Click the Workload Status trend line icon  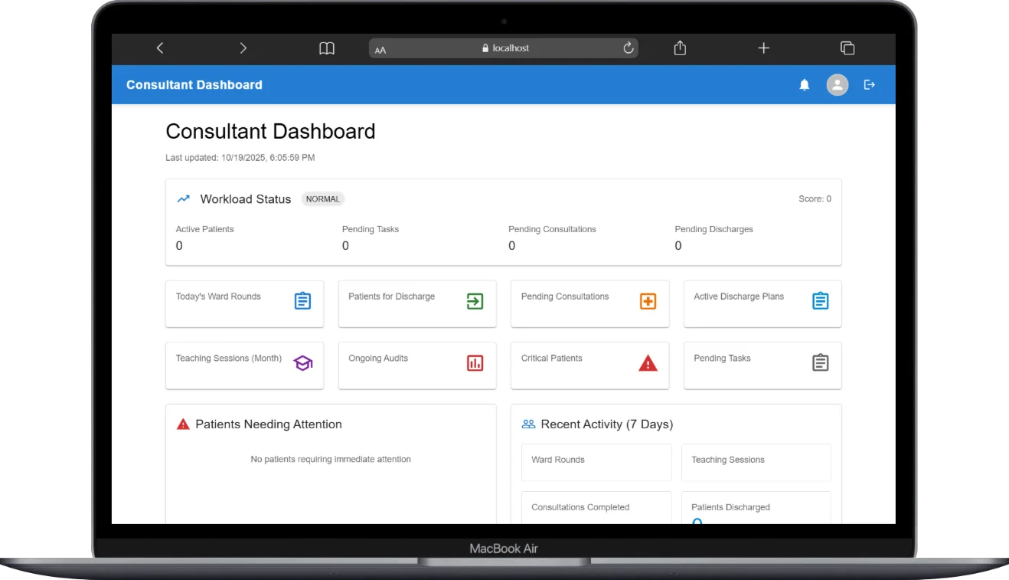182,198
